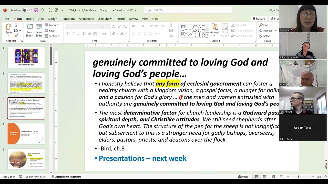Open Reuse Slides pane
328x184 pixels.
(x=39, y=30)
